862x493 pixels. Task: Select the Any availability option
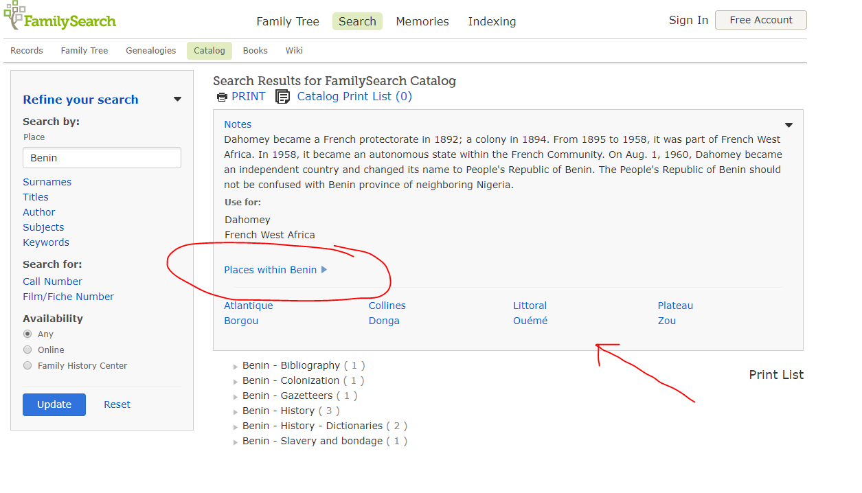click(x=27, y=334)
